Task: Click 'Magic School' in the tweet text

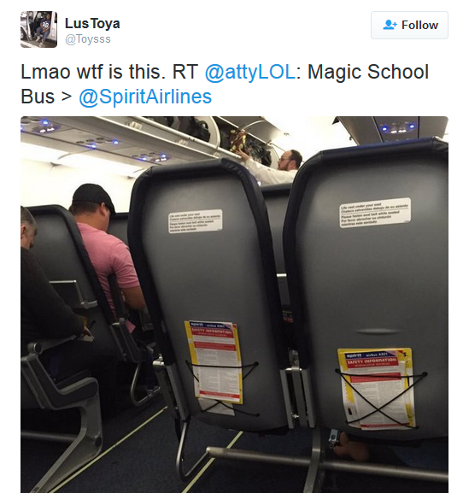Action: pos(368,72)
